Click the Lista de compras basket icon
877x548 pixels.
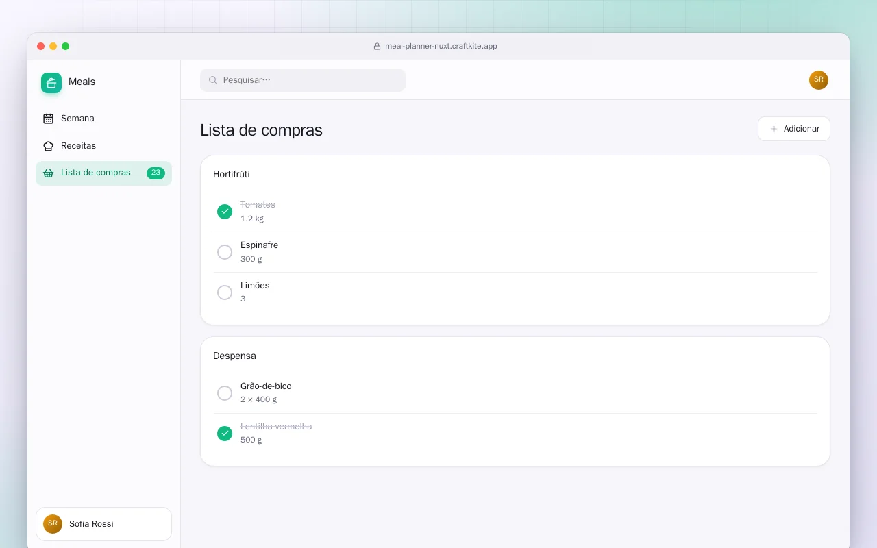coord(48,173)
